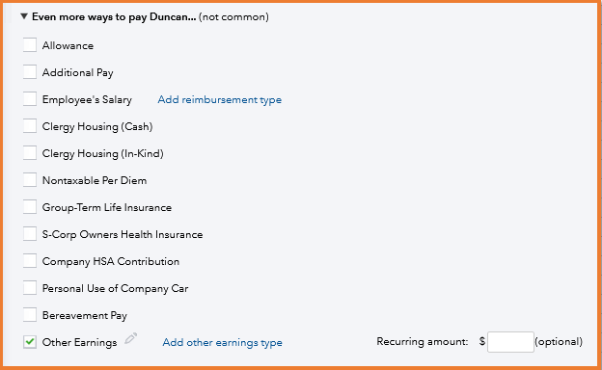Enable Company HSA Contribution checkbox
Viewport: 602px width, 370px height.
tap(30, 261)
